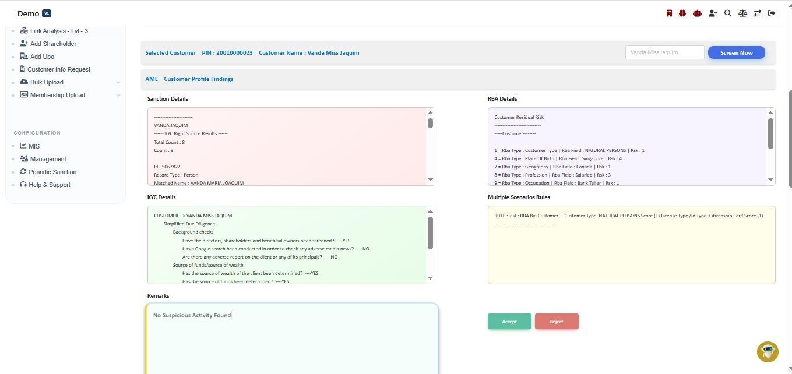
Task: Log out using the sign-out icon
Action: coord(772,13)
